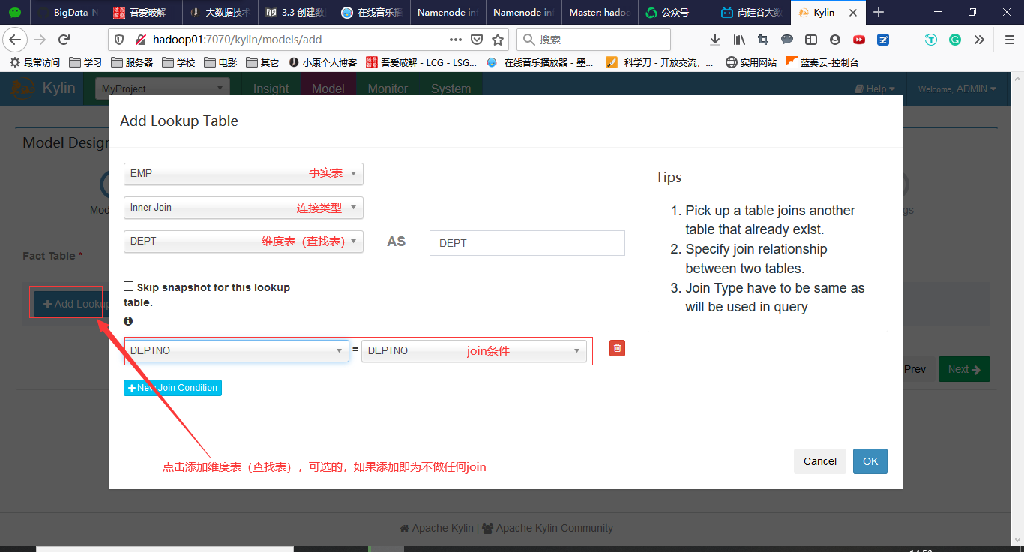Viewport: 1024px width, 552px height.
Task: Toggle the sidebar icon in toolbar
Action: click(x=811, y=40)
